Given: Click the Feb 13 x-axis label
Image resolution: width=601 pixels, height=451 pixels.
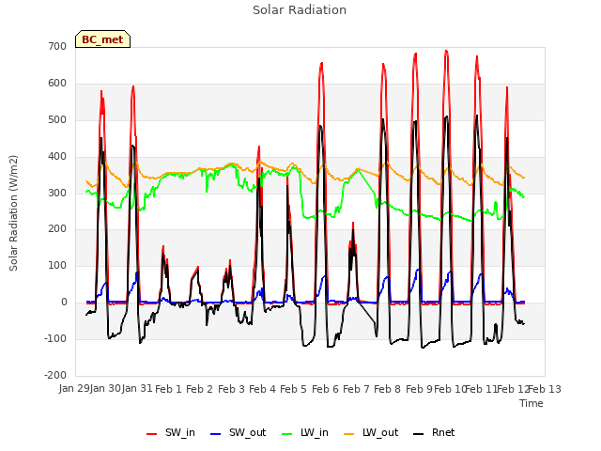Looking at the screenshot, I should click(545, 389).
